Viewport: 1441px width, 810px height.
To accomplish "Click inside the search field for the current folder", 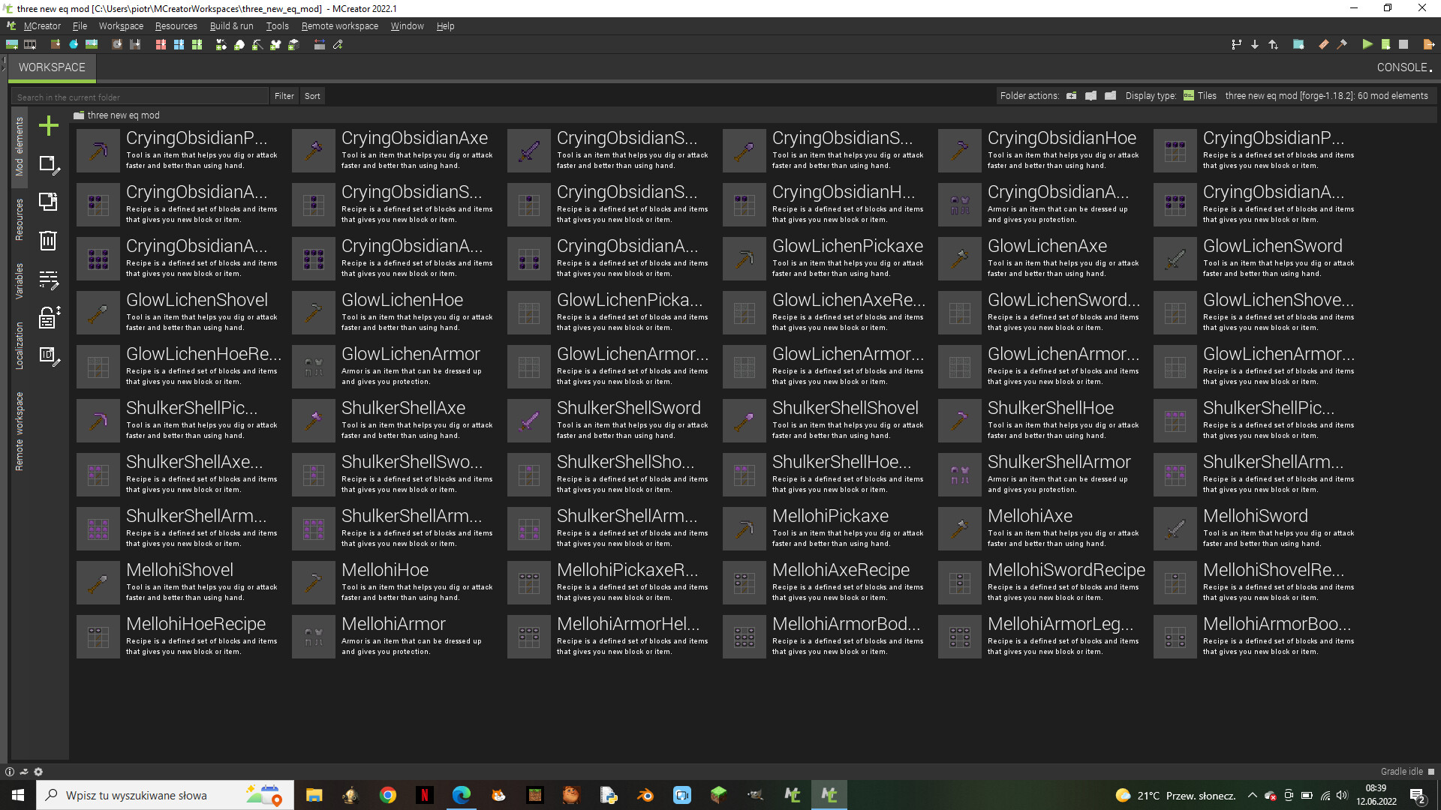I will click(139, 96).
